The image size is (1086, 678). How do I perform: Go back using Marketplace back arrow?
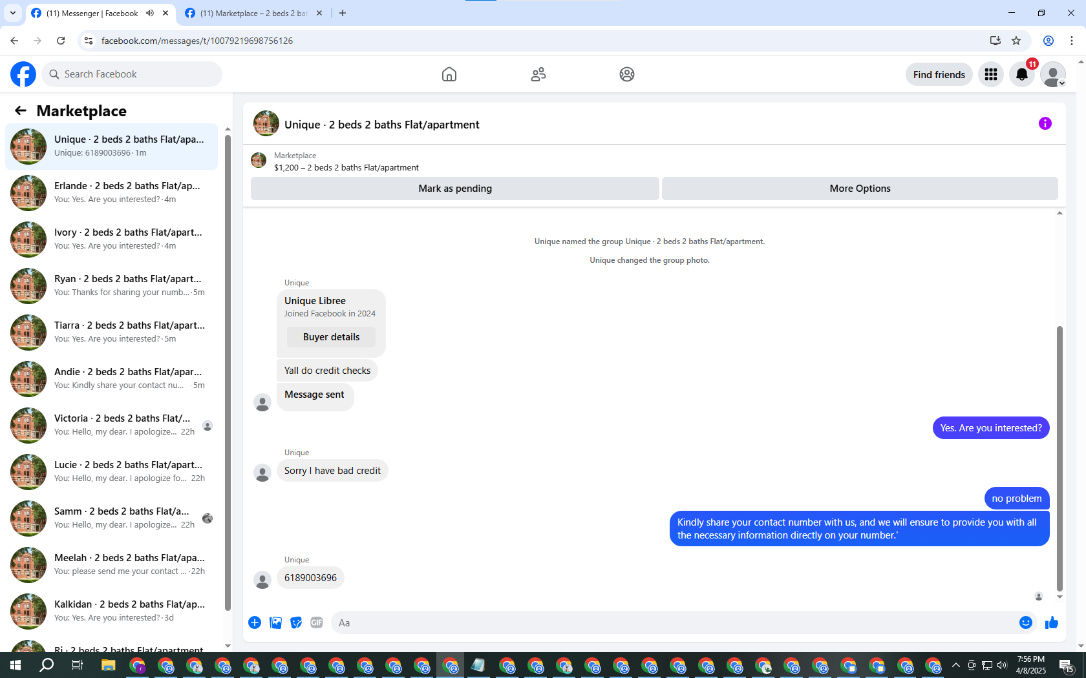[21, 111]
